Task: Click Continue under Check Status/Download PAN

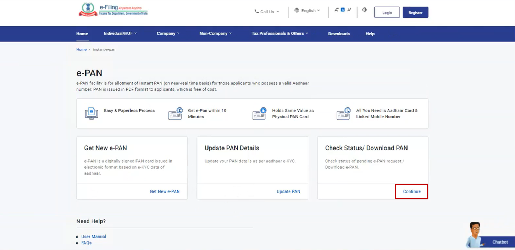Action: (x=411, y=191)
